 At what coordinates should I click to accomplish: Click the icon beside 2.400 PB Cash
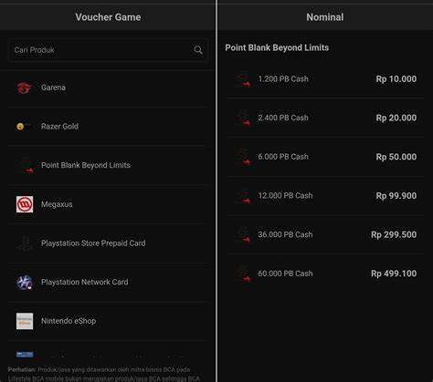click(243, 119)
